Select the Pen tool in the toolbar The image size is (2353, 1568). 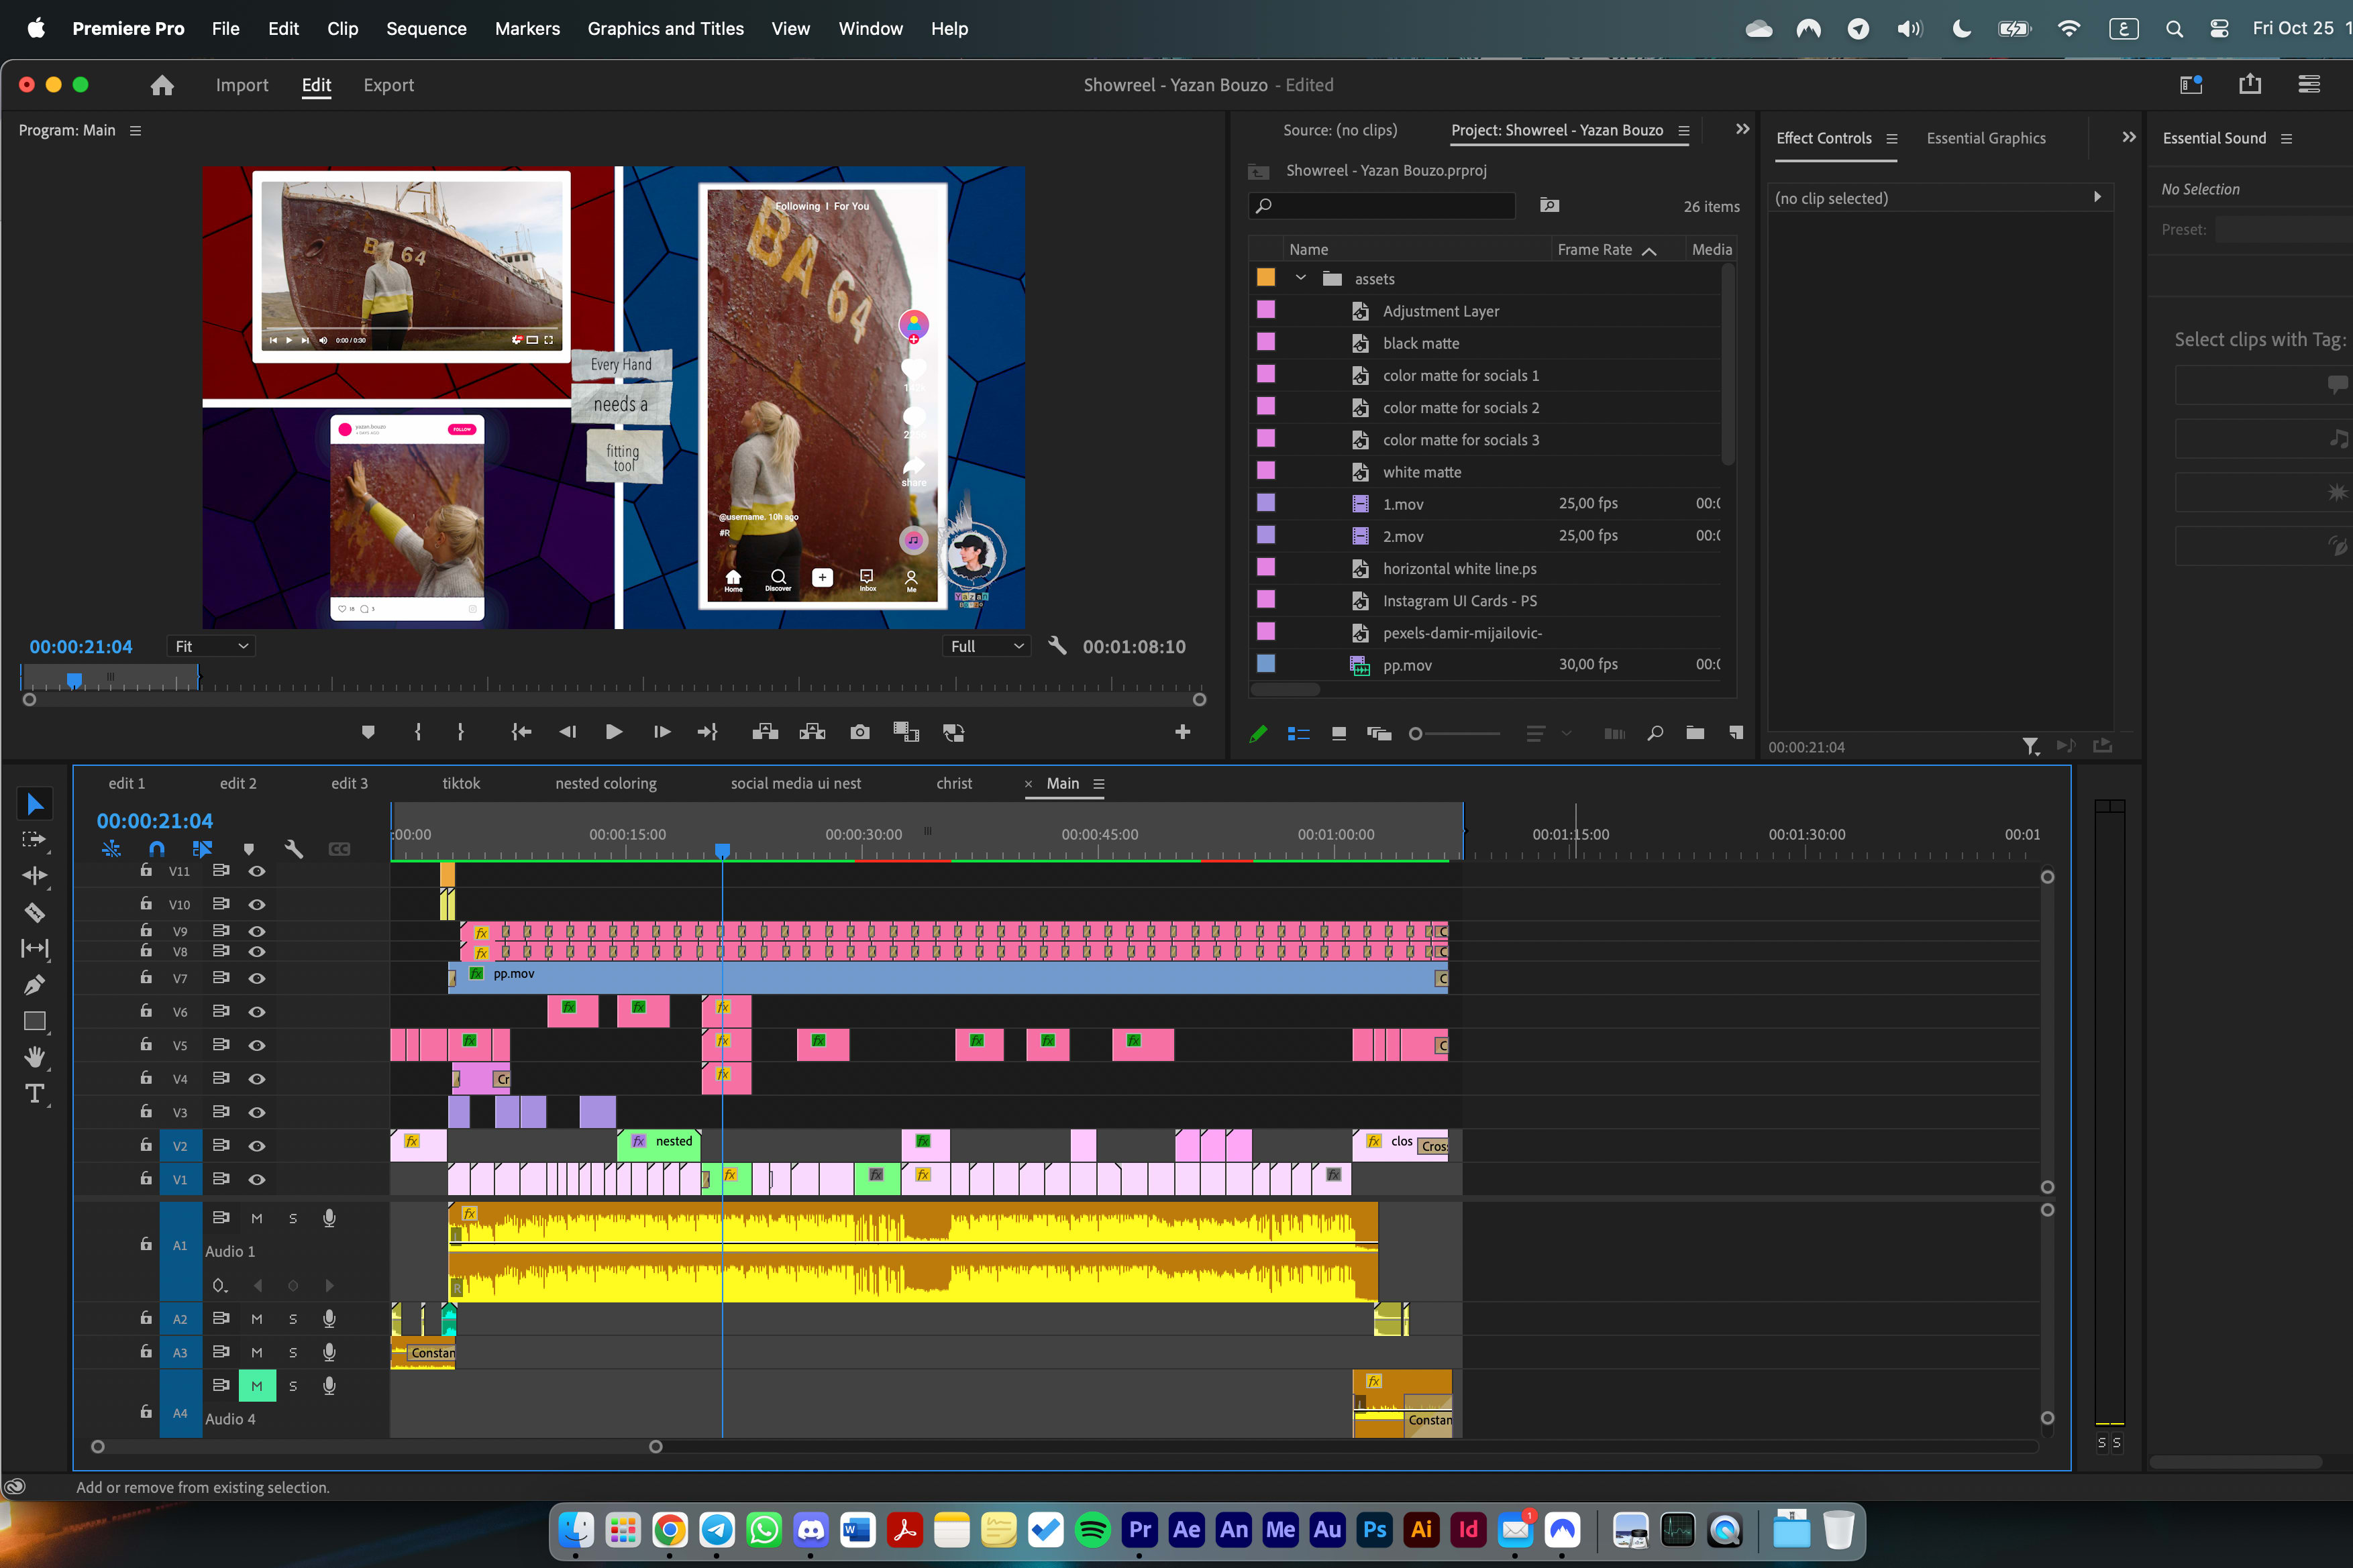[34, 985]
